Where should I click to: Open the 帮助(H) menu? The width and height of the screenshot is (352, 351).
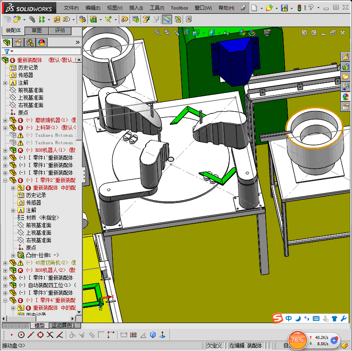pyautogui.click(x=226, y=8)
